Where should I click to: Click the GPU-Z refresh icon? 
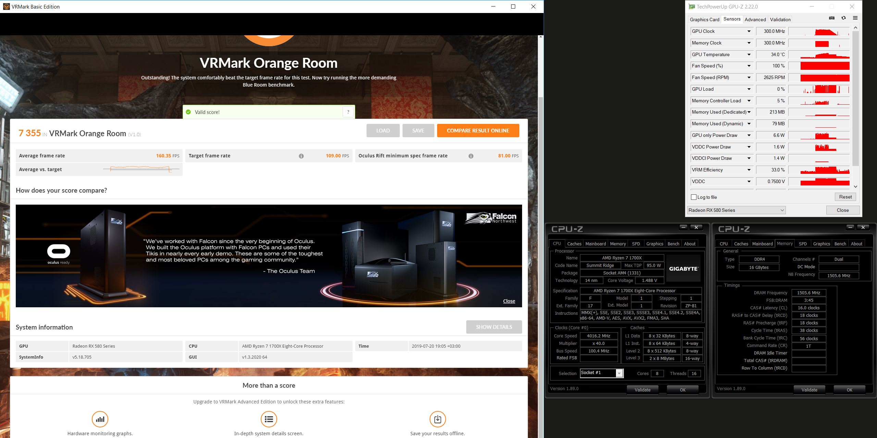point(843,18)
